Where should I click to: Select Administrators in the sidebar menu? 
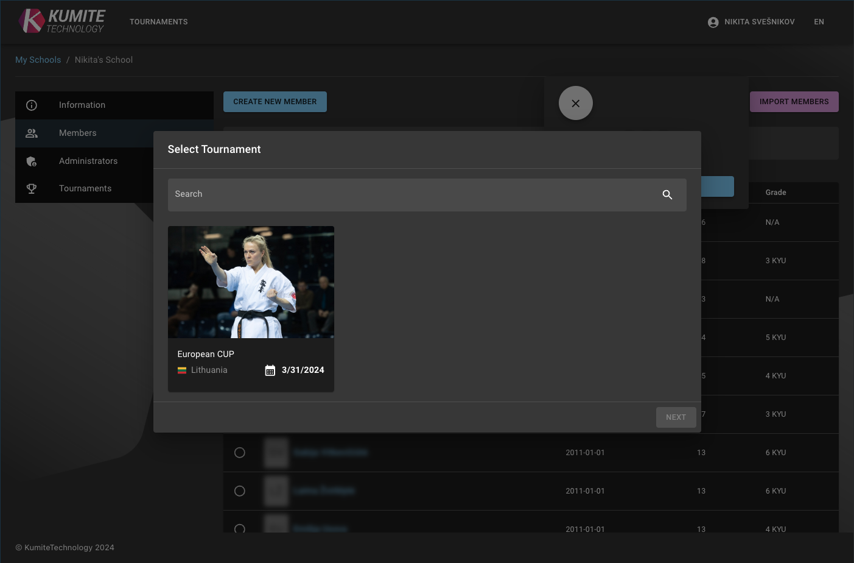[x=88, y=161]
